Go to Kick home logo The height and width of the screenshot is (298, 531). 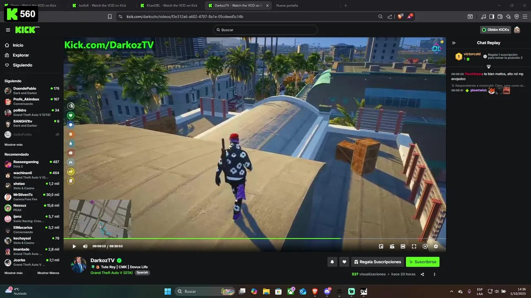(x=27, y=30)
